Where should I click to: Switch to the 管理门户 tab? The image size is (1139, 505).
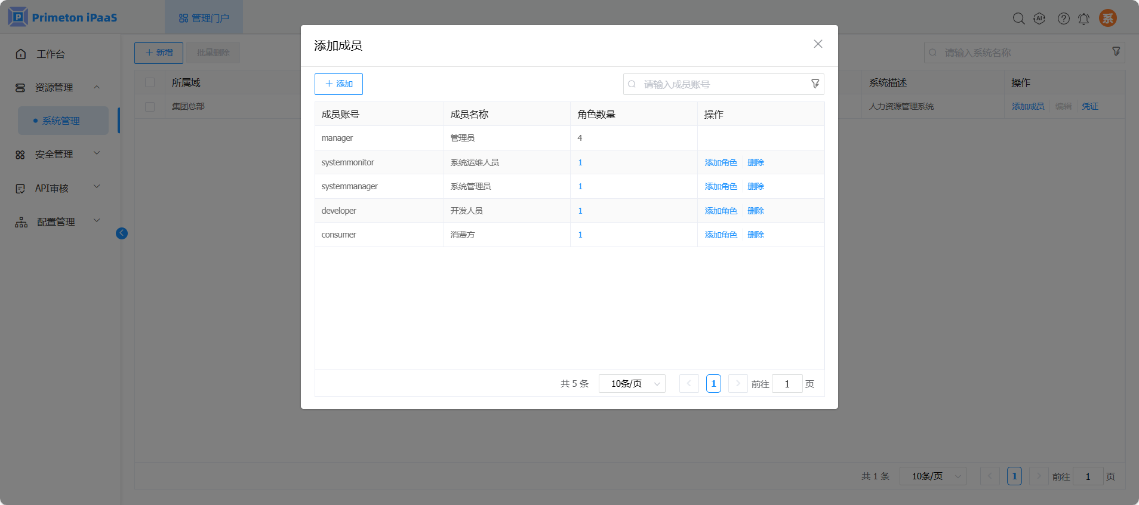(x=204, y=18)
